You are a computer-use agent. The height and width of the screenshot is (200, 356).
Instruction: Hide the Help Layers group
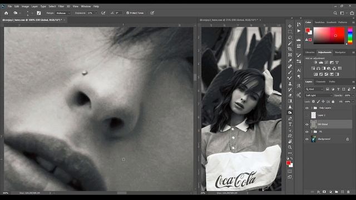coord(307,108)
